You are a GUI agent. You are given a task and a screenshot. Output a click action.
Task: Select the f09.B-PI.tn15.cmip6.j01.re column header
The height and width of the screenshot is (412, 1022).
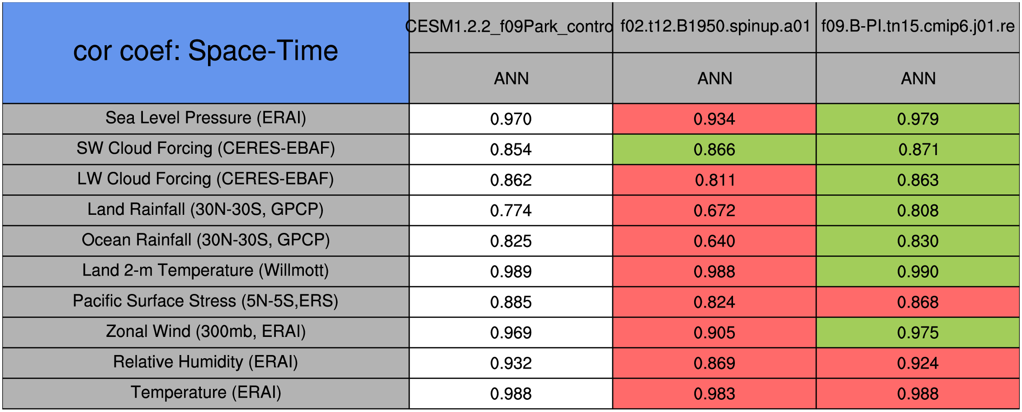tap(918, 28)
